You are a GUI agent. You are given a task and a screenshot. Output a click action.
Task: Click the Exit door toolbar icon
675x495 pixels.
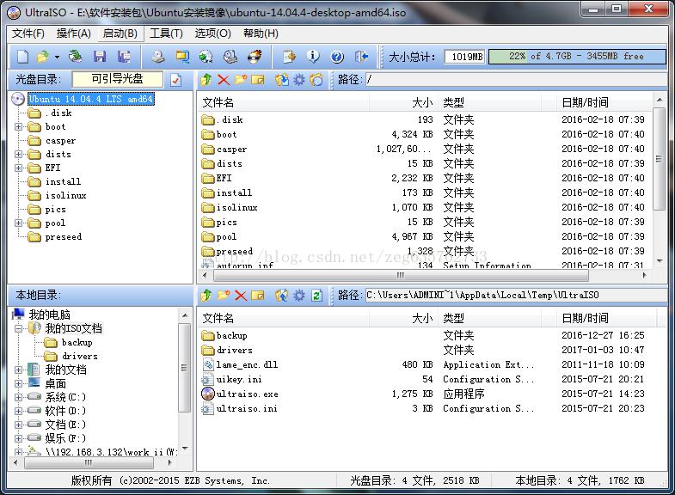click(361, 57)
